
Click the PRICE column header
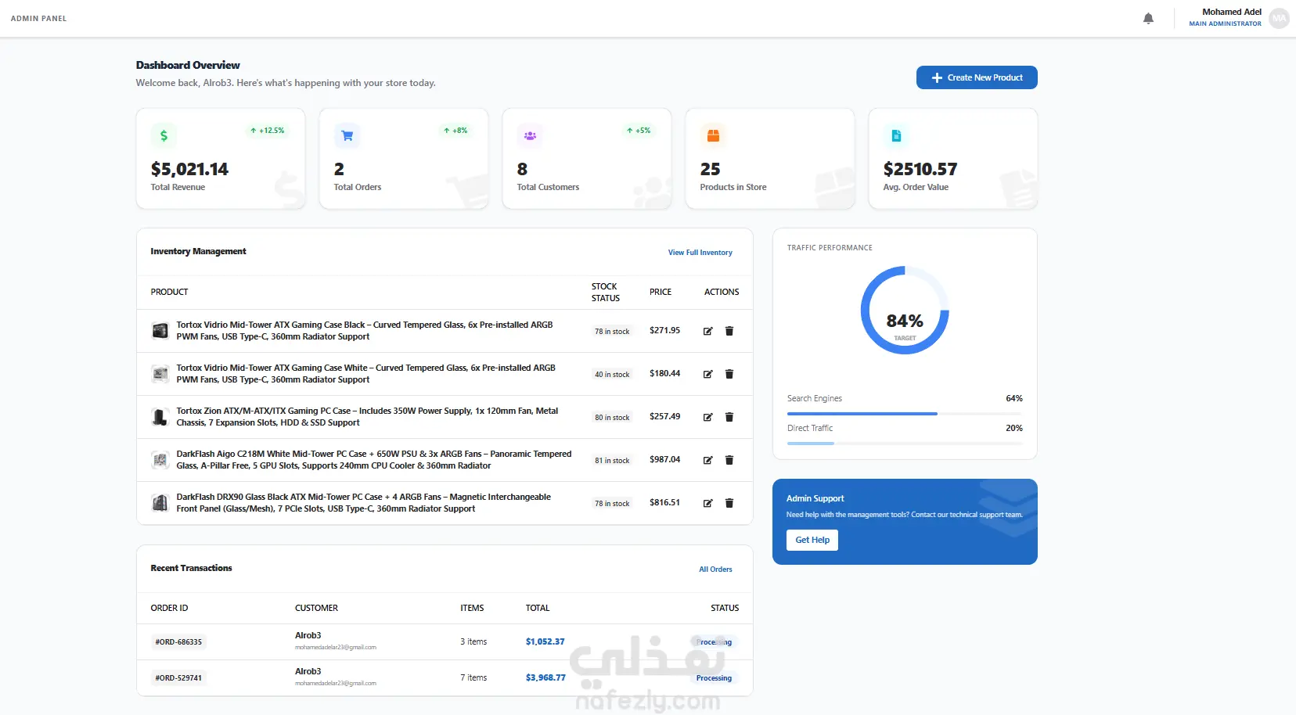point(661,292)
